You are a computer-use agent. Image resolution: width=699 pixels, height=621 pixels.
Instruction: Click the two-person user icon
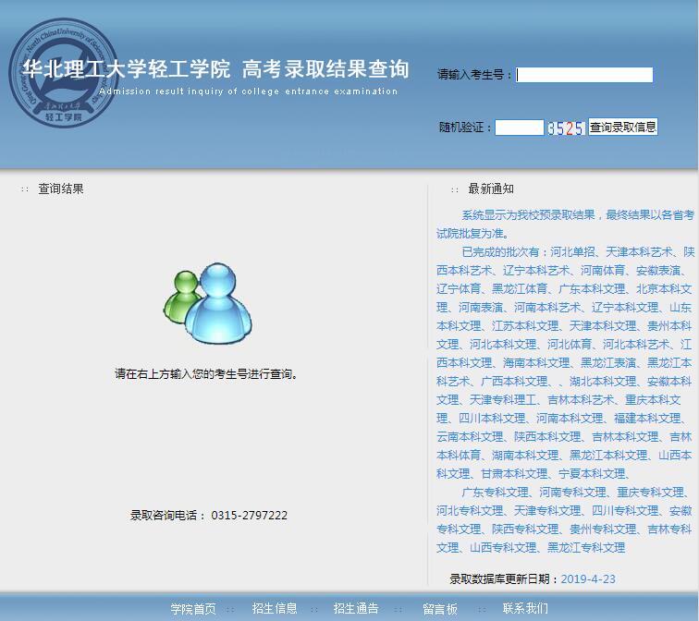[x=207, y=303]
